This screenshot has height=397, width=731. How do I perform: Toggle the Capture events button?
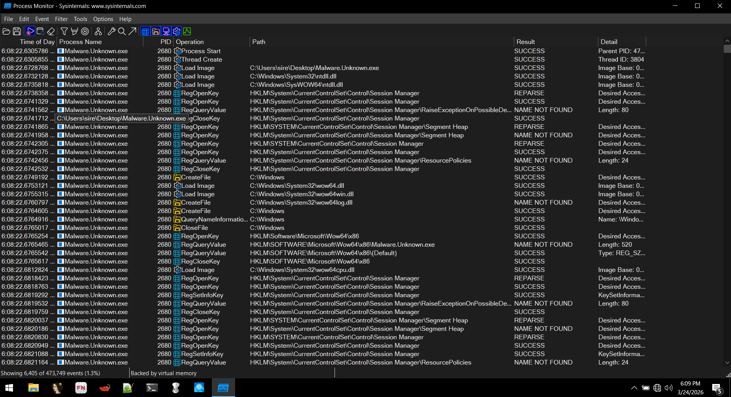tap(30, 31)
